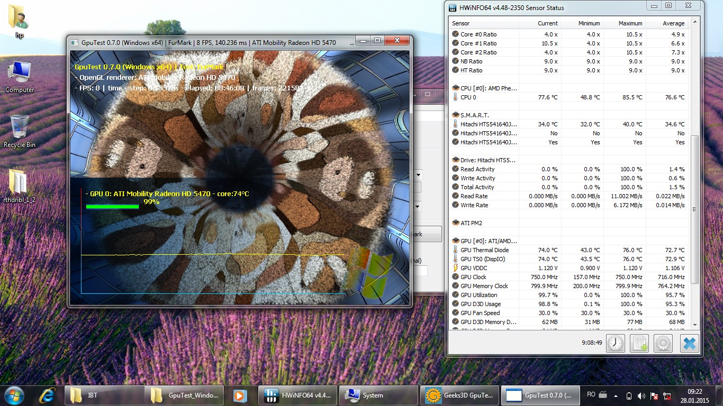The image size is (723, 406).
Task: Click the network connection tray icon
Action: point(668,395)
